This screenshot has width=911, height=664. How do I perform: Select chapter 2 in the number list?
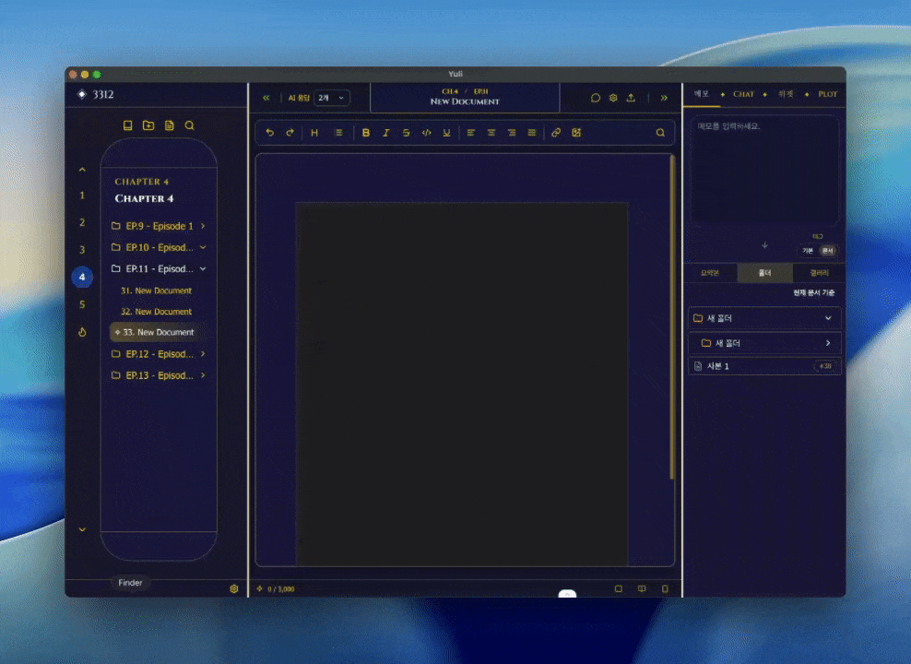[x=82, y=222]
